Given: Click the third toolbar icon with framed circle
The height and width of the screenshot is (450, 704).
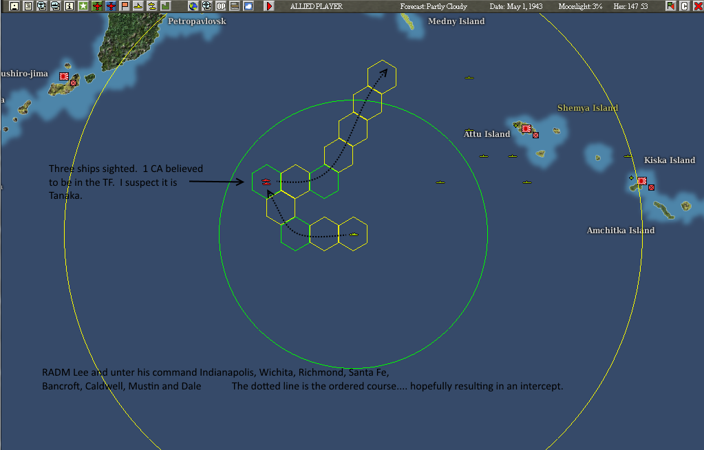Looking at the screenshot, I should tap(42, 6).
